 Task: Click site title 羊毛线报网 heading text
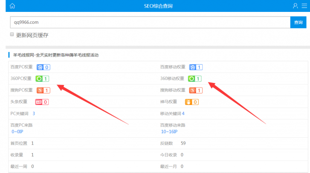(x=56, y=55)
